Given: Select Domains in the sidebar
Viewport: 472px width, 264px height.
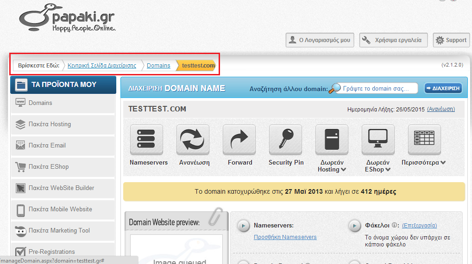Looking at the screenshot, I should coord(63,103).
